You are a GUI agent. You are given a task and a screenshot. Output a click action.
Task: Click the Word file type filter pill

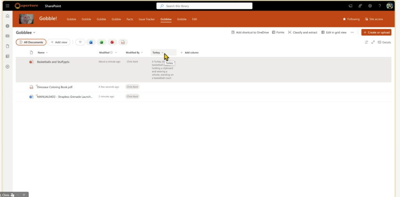point(91,42)
